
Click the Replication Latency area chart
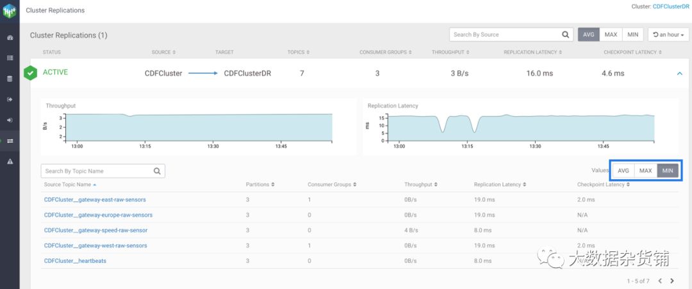(521, 128)
